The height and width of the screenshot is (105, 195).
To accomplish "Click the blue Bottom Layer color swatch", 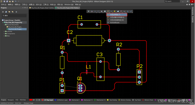I will click(56, 100).
